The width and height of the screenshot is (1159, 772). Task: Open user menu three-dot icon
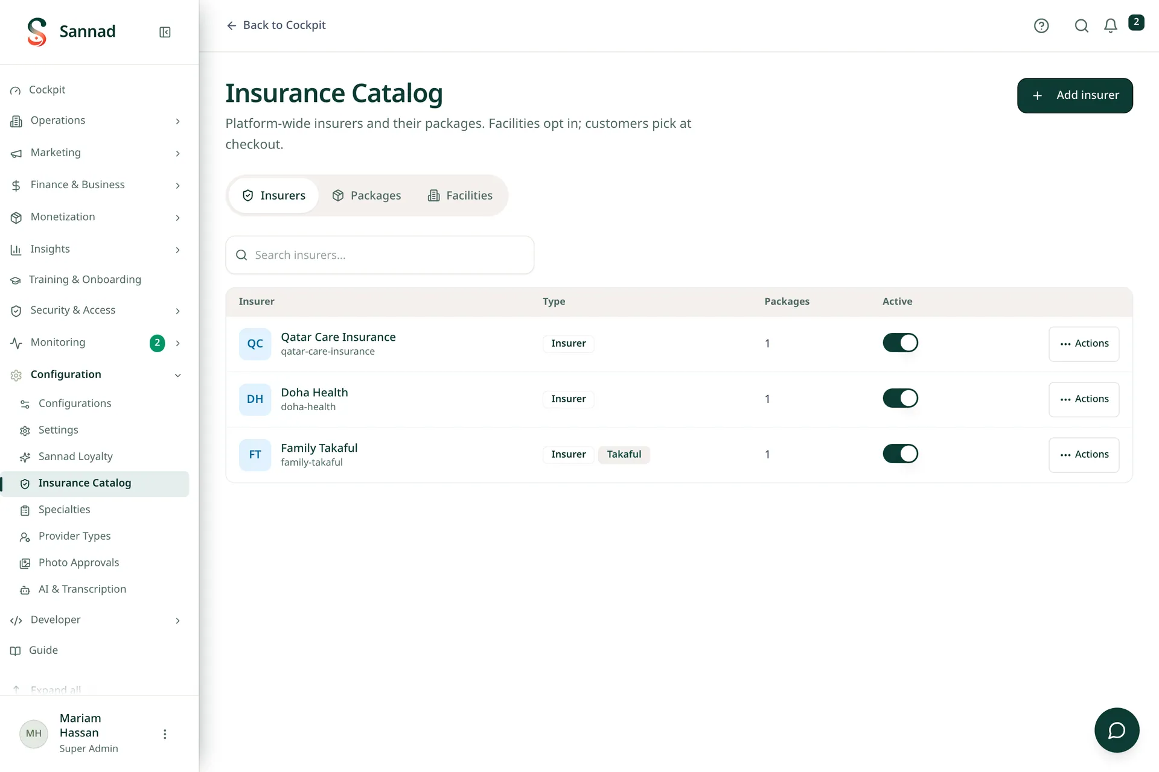click(x=165, y=733)
